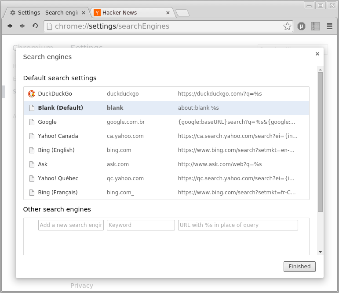
Task: Focus the URL with %s input field
Action: click(238, 225)
